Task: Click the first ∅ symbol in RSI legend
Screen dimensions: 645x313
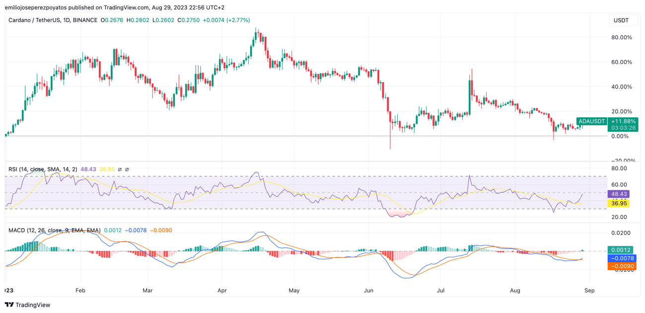Action: 120,169
